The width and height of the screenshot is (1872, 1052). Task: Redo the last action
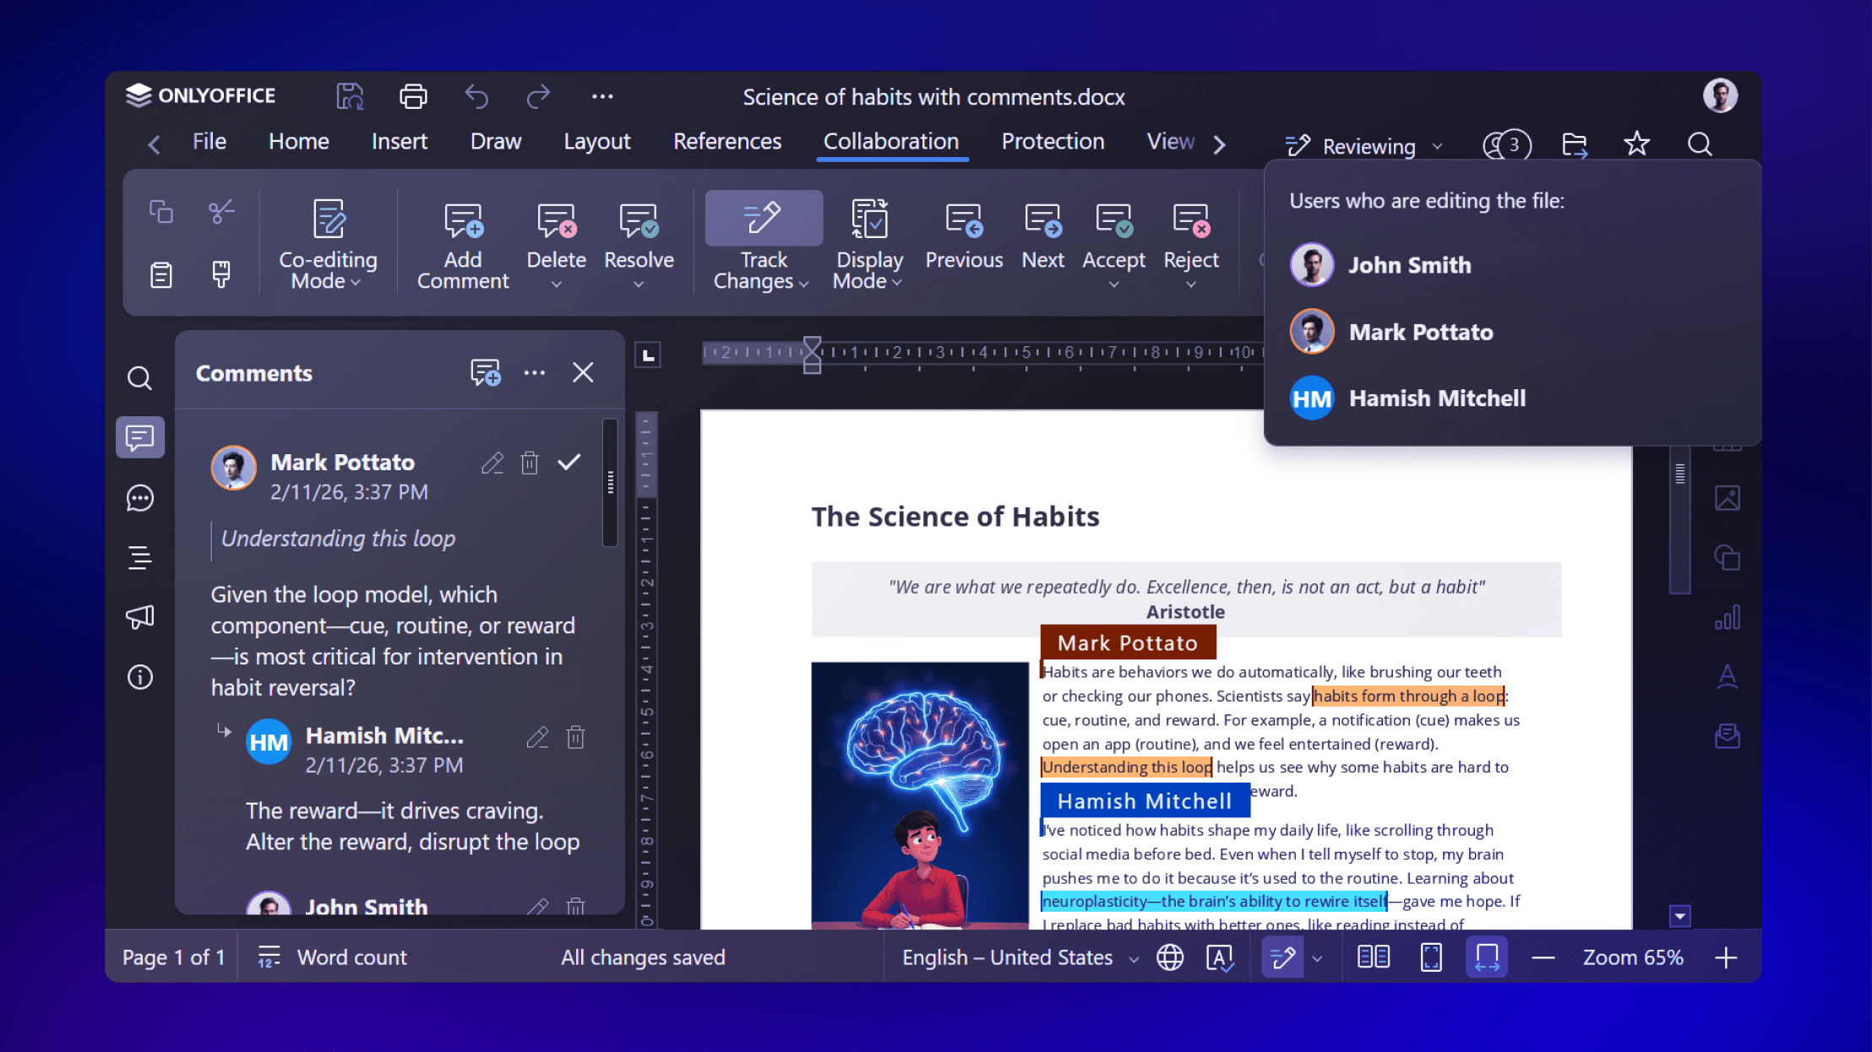[538, 96]
